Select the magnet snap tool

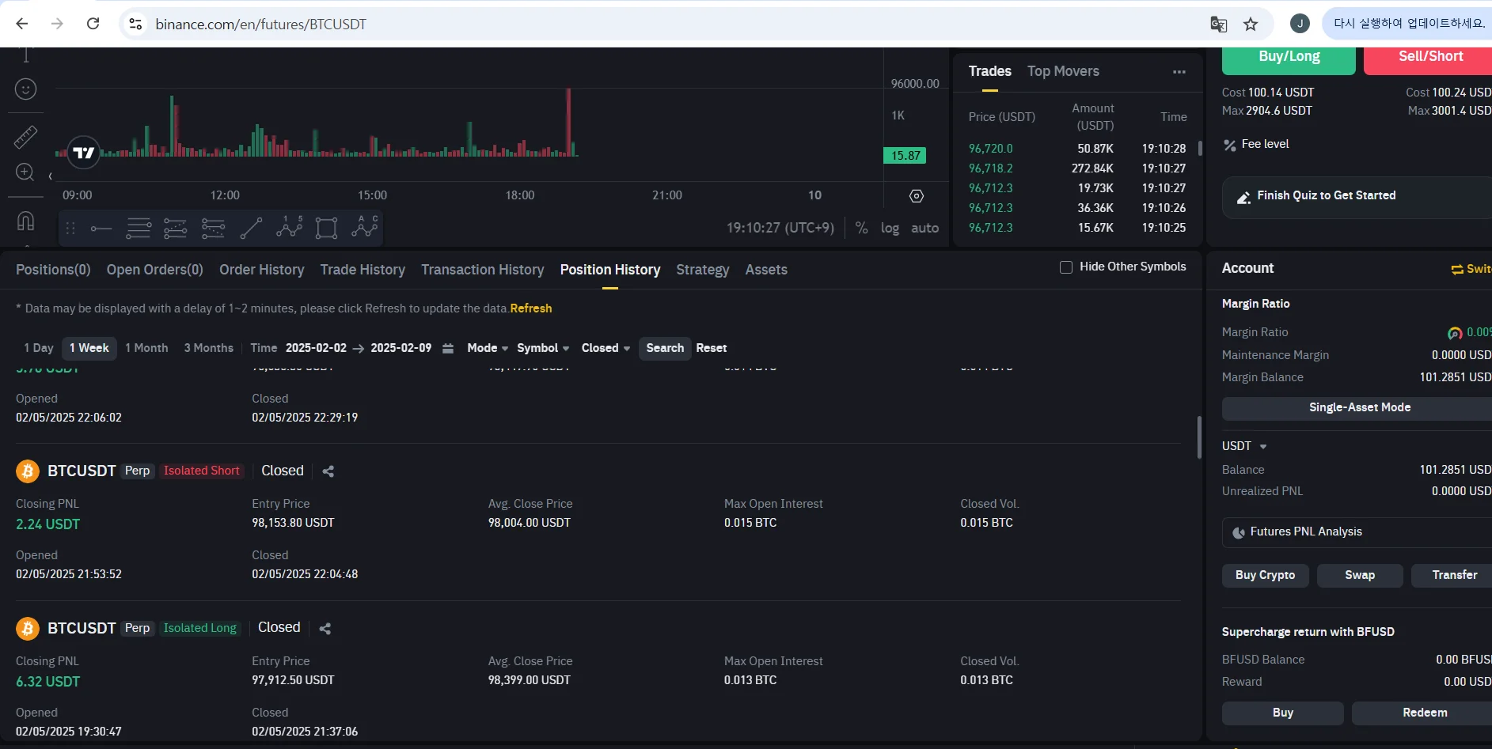click(x=25, y=221)
